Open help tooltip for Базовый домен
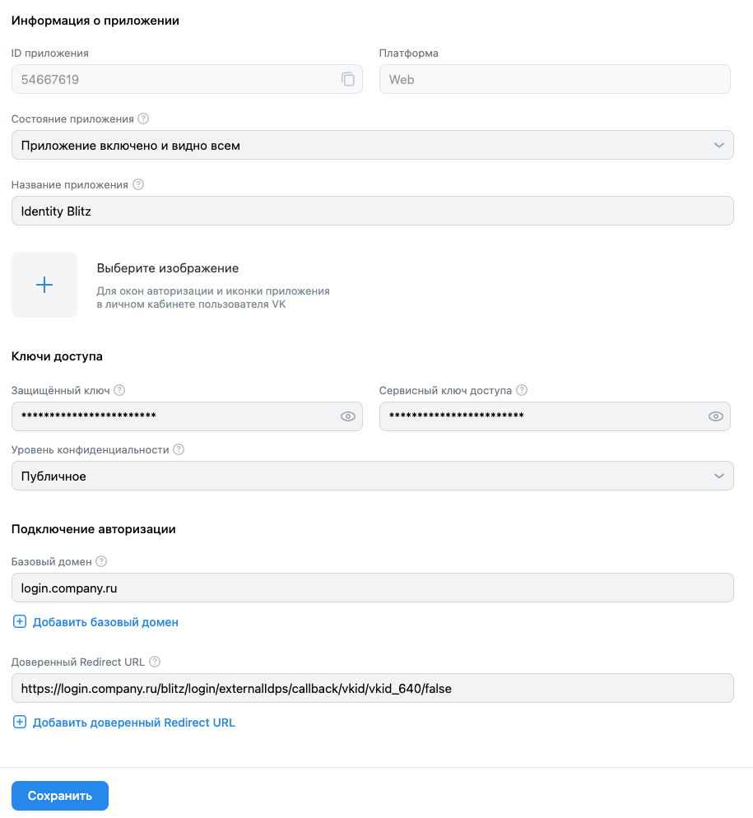The image size is (753, 818). (x=101, y=560)
